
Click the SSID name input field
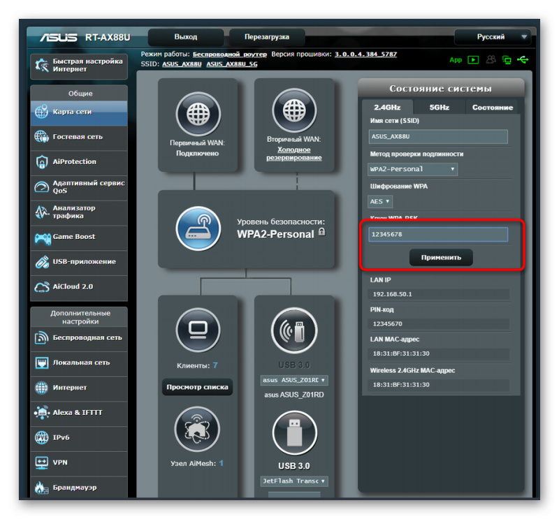[438, 136]
